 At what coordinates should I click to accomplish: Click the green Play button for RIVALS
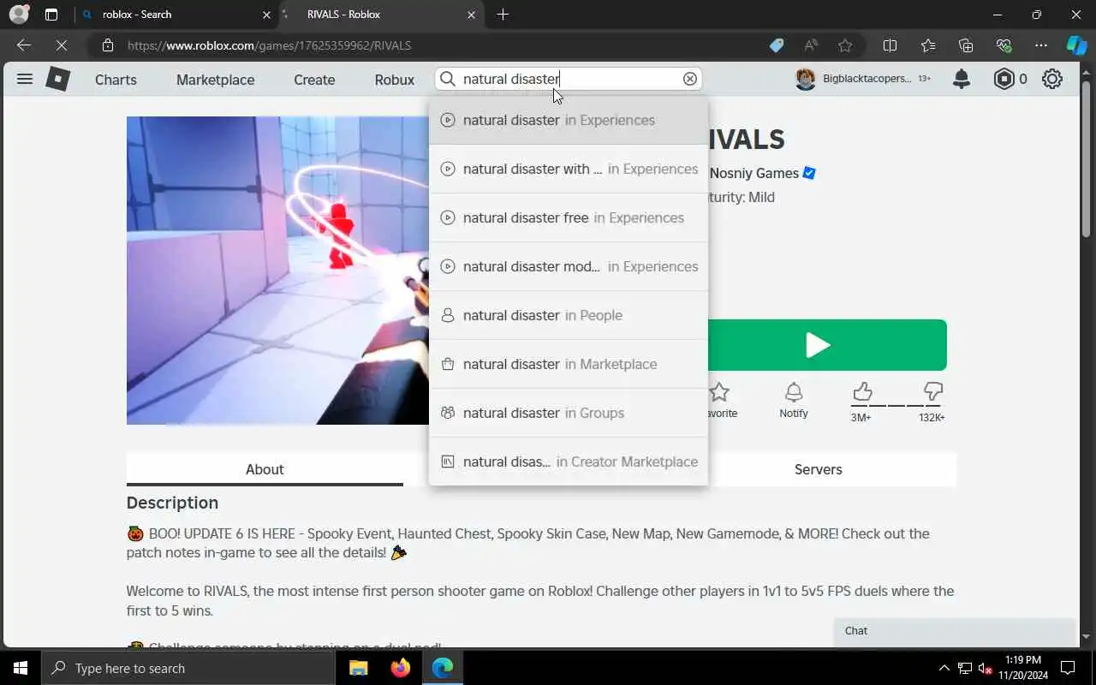(x=818, y=345)
